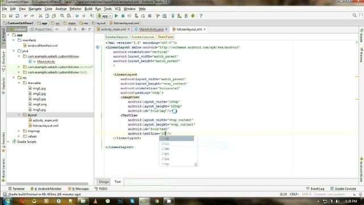Click the TextView breadcrumb tag above the editor
The height and width of the screenshot is (205, 364).
[166, 37]
